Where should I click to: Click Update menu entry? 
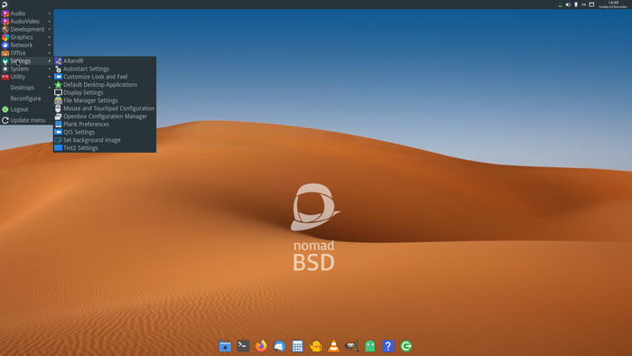pyautogui.click(x=26, y=120)
